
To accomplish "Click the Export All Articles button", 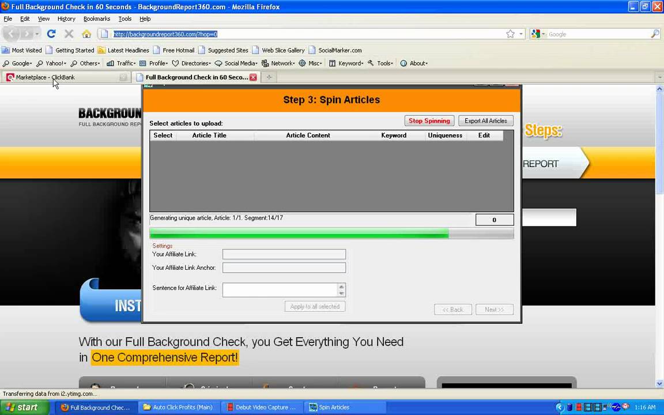I will pyautogui.click(x=486, y=120).
